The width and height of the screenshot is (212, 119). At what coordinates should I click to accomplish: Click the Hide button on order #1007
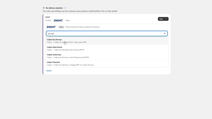[161, 19]
